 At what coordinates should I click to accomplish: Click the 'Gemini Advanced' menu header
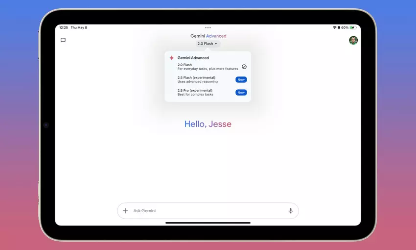pos(193,58)
